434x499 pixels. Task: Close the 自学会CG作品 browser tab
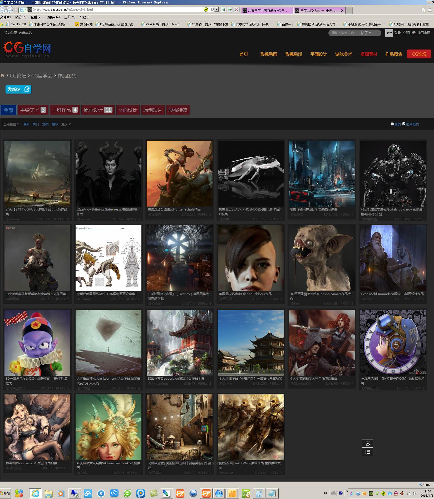pos(342,11)
